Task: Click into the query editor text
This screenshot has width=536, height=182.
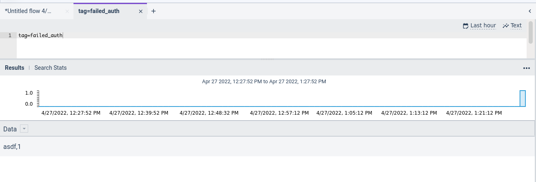Action: point(40,36)
